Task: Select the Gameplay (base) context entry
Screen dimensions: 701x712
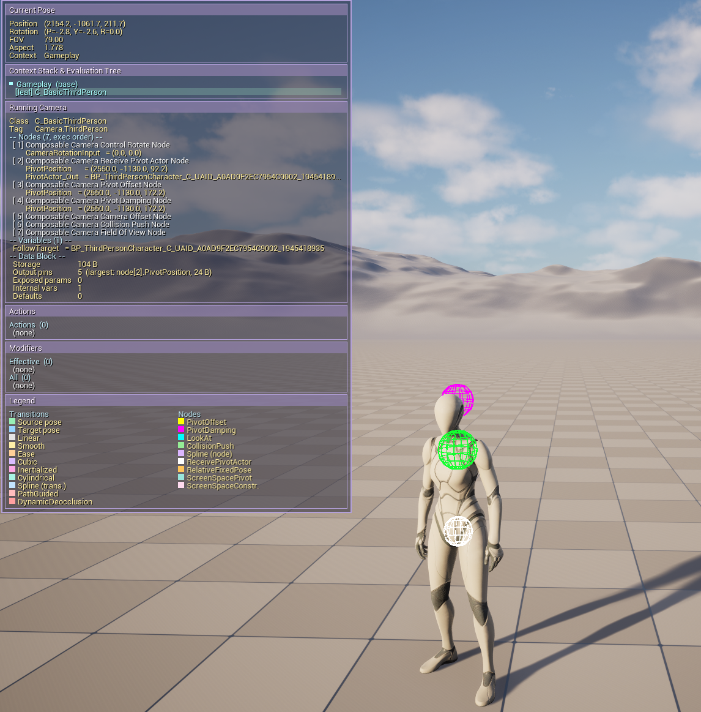Action: [x=46, y=84]
